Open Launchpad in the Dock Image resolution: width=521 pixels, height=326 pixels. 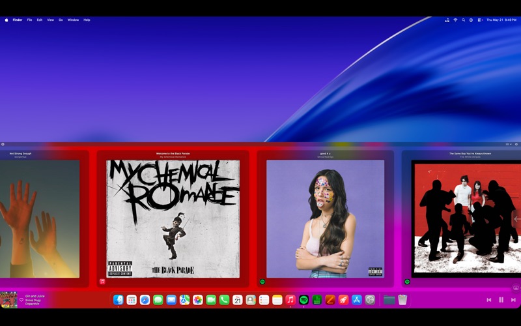click(132, 300)
